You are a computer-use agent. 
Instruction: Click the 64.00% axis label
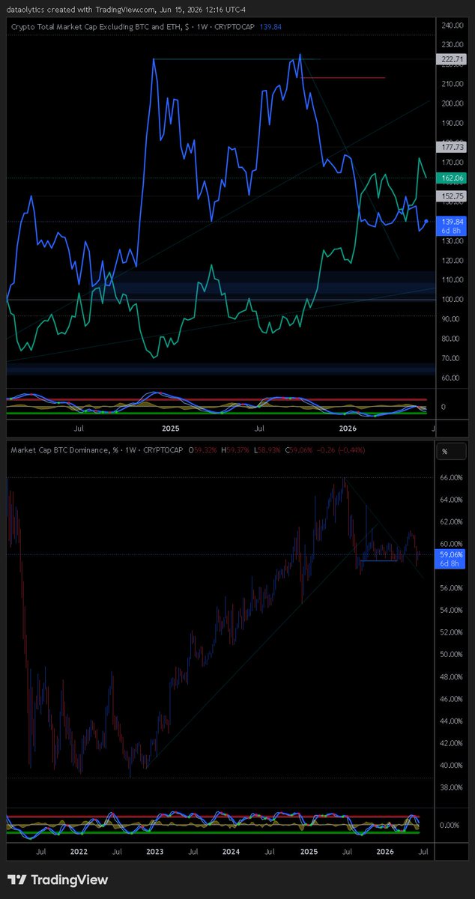click(453, 499)
